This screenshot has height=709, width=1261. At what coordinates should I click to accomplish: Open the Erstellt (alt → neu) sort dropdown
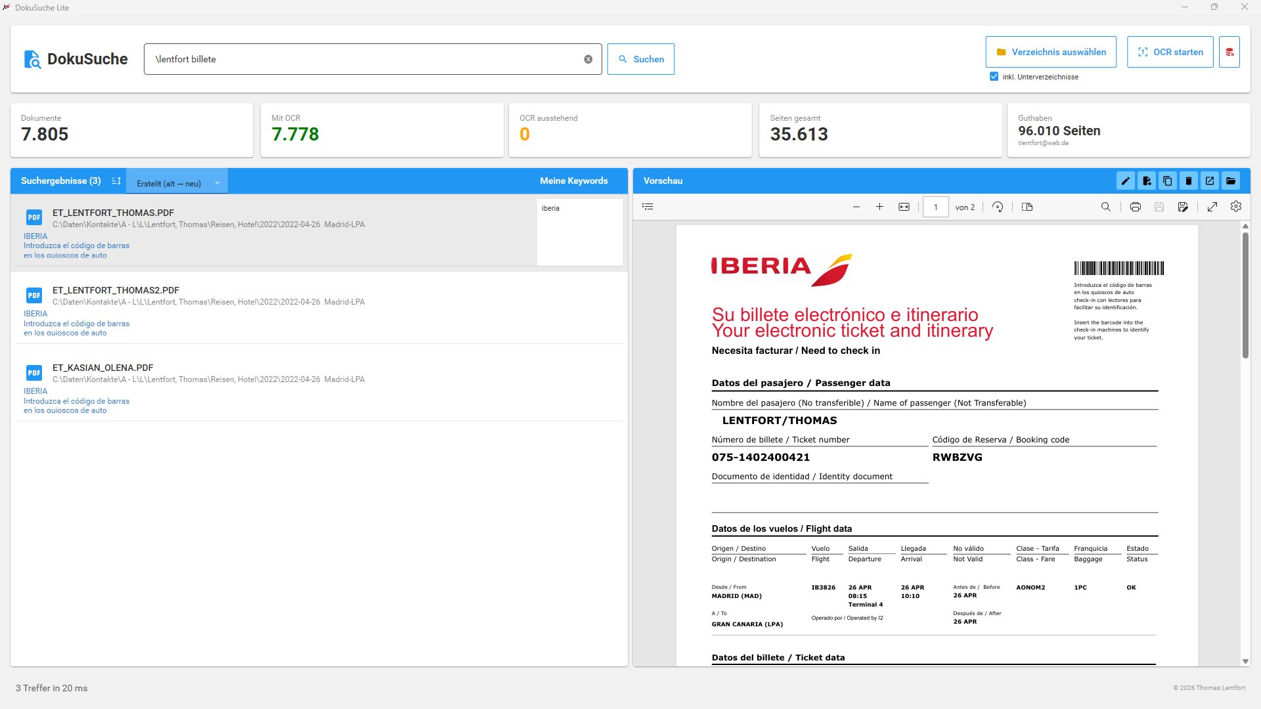pyautogui.click(x=177, y=183)
